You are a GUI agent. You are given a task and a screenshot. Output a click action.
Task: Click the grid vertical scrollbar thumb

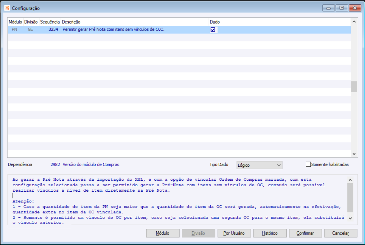(x=354, y=87)
